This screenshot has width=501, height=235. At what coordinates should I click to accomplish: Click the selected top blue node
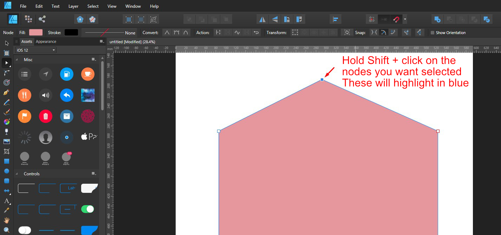pos(322,80)
